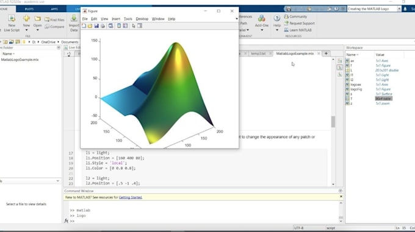Screen dimensions: 415x232
Task: Open the Insert menu in Figure window
Action: click(116, 19)
